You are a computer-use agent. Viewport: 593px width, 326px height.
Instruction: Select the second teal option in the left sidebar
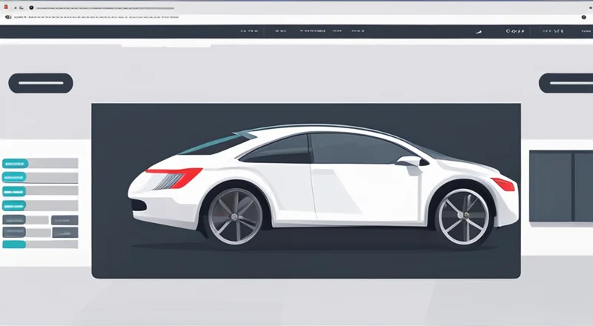tap(15, 178)
